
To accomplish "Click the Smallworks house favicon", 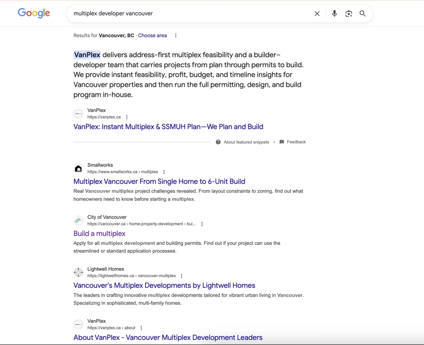I will tap(78, 168).
